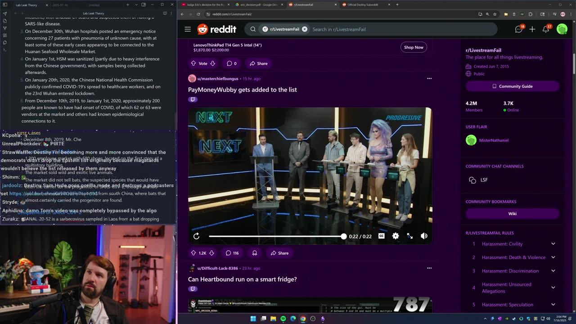This screenshot has width=576, height=324.
Task: Switch to the Judge Eric's decision browser tab
Action: (x=205, y=4)
